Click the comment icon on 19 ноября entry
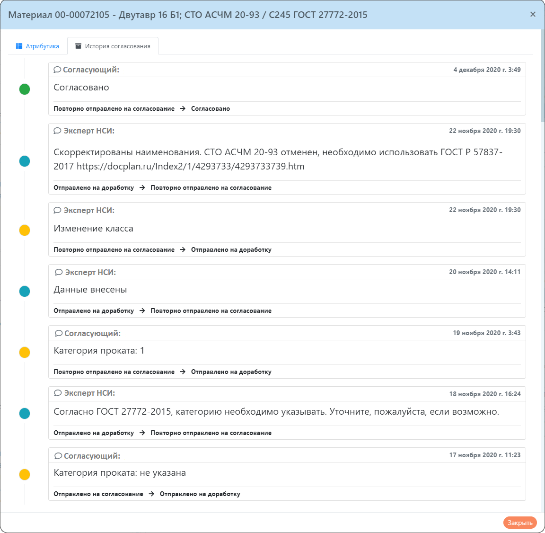This screenshot has height=533, width=545. tap(59, 333)
